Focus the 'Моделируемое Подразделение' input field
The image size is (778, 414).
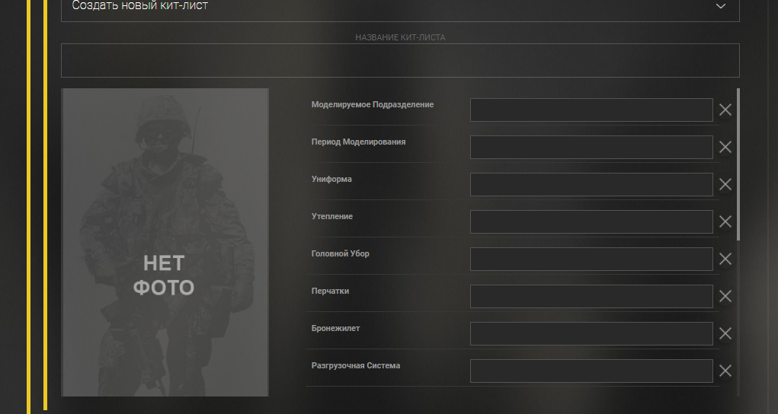point(591,110)
